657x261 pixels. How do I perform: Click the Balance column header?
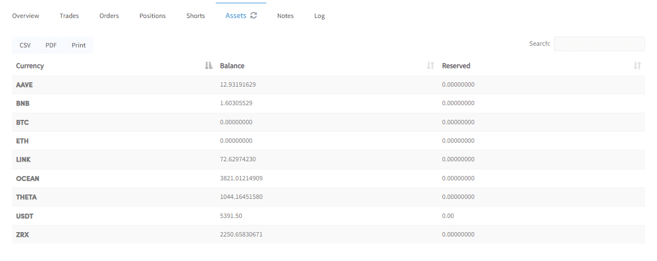[x=327, y=66]
